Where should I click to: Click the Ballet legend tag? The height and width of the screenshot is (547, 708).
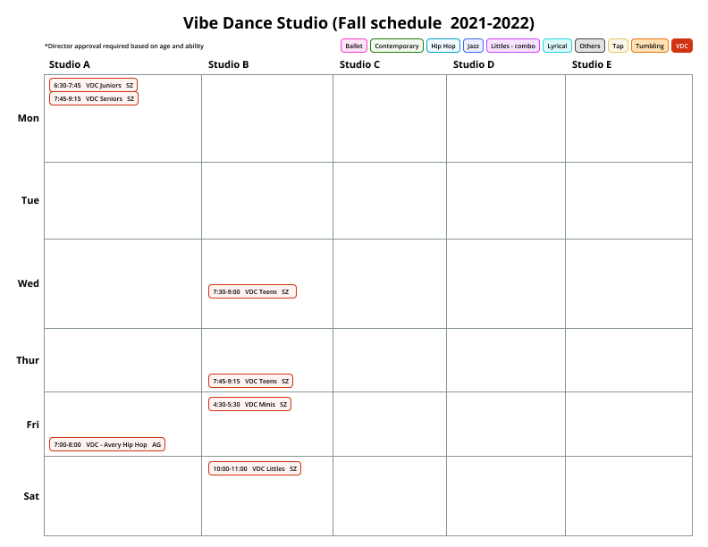(354, 46)
